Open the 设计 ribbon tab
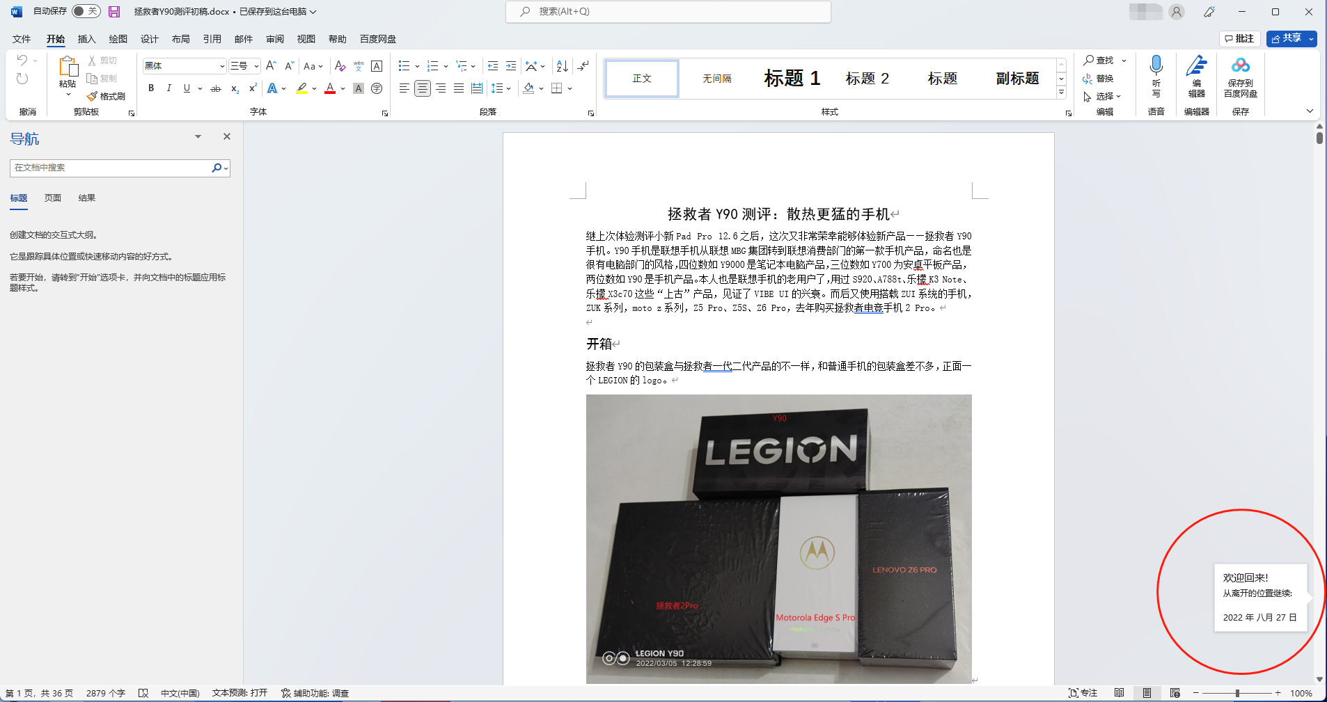The height and width of the screenshot is (702, 1327). (x=150, y=39)
